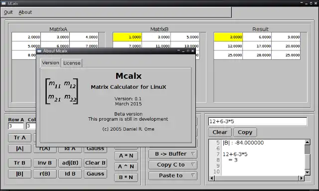The height and width of the screenshot is (191, 319).
Task: Select highlighted MatrixB cell 1.0000
Action: [x=128, y=37]
